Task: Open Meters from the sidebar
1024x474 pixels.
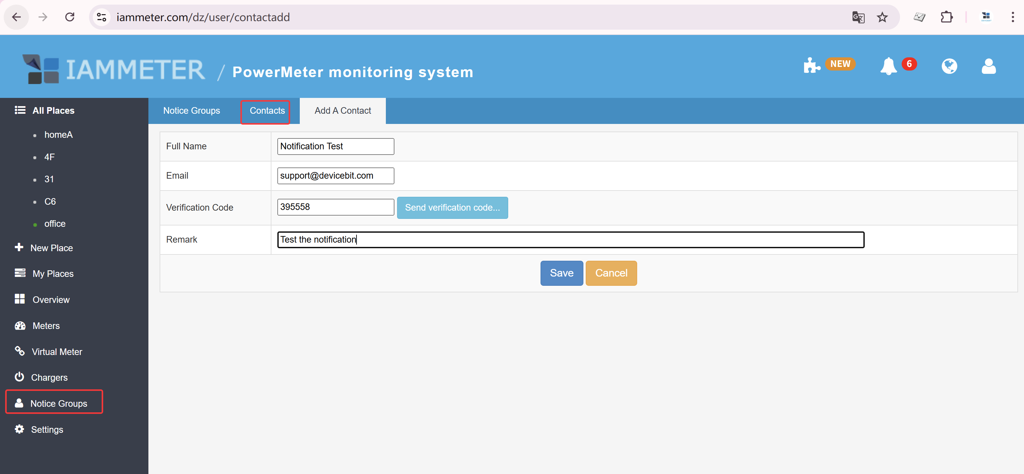Action: [46, 325]
